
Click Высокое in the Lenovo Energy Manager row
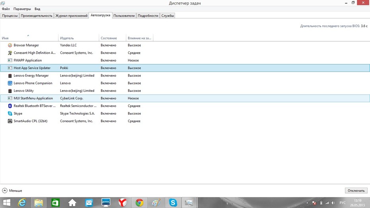[134, 76]
